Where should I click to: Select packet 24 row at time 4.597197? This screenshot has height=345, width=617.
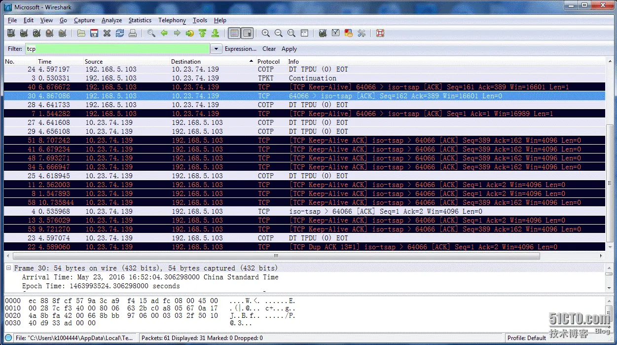click(x=304, y=69)
